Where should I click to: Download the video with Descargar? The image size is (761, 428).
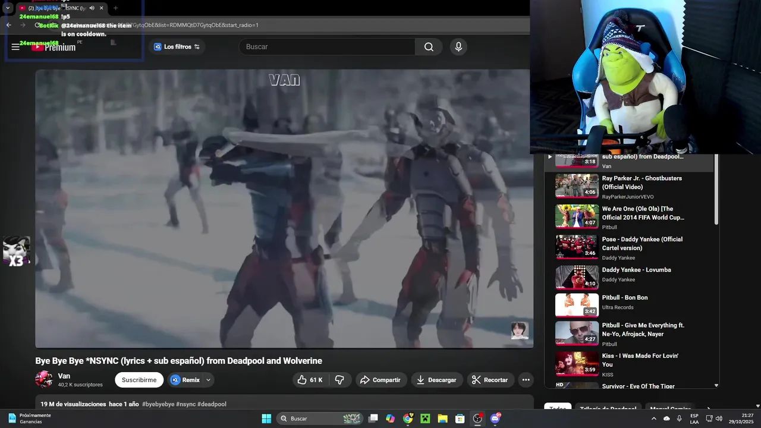point(437,380)
